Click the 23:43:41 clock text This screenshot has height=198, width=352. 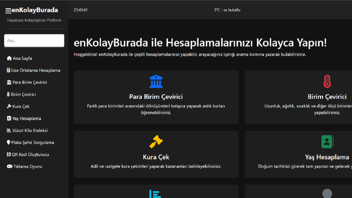coord(81,10)
